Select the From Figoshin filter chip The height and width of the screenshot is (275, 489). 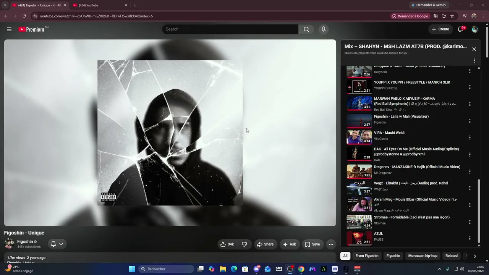[x=367, y=256]
